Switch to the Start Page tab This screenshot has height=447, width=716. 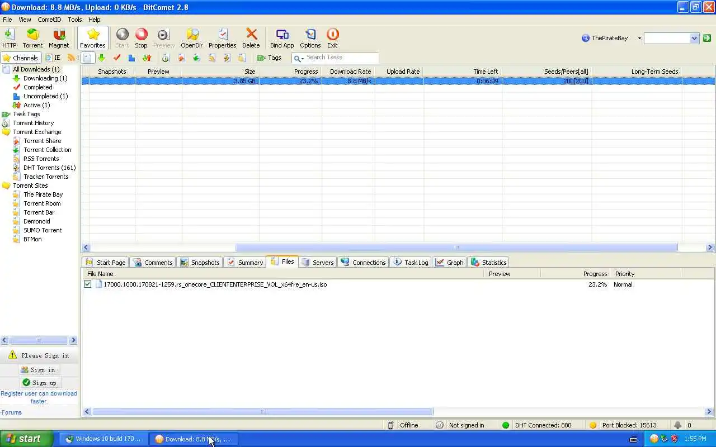click(105, 262)
